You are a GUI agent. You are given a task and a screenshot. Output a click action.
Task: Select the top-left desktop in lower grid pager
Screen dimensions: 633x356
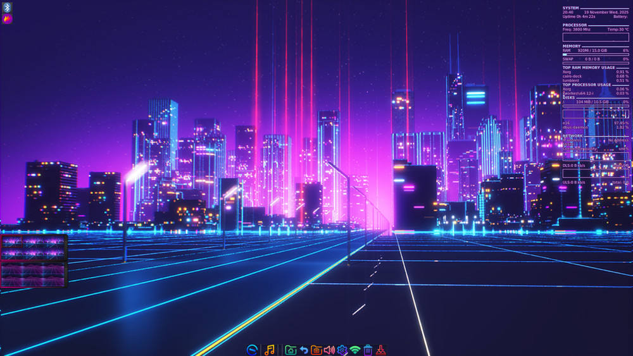point(11,269)
